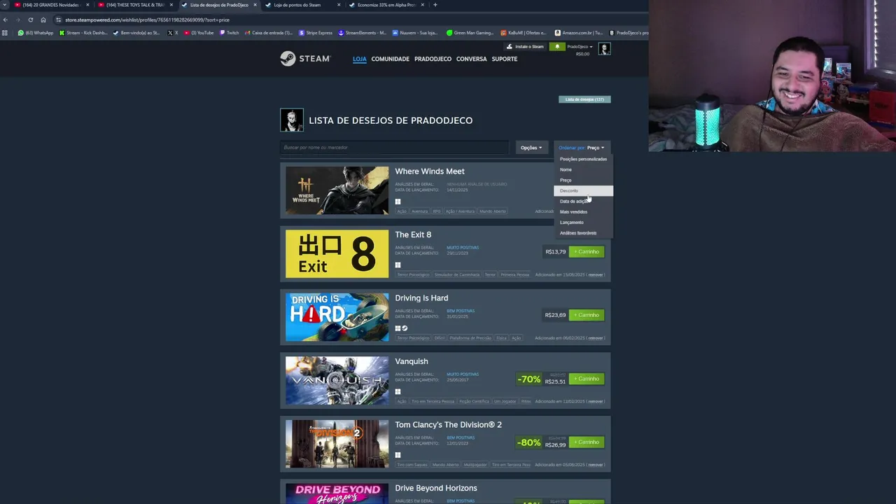Viewport: 896px width, 504px height.
Task: Open the Amazon.com.br bookmark
Action: coord(579,33)
